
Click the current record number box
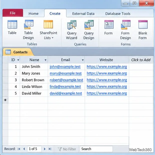(34, 149)
